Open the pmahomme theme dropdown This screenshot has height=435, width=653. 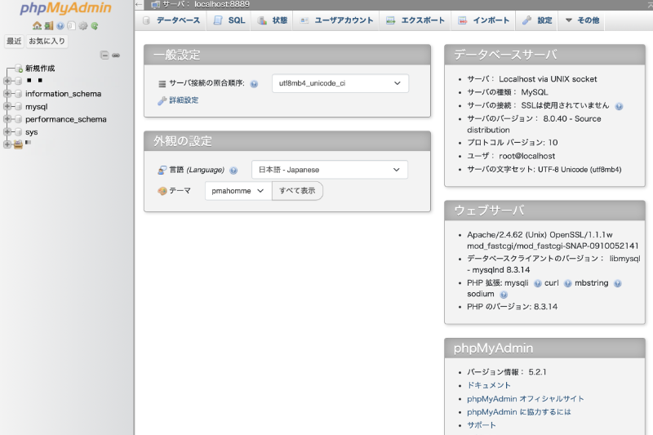pyautogui.click(x=238, y=191)
